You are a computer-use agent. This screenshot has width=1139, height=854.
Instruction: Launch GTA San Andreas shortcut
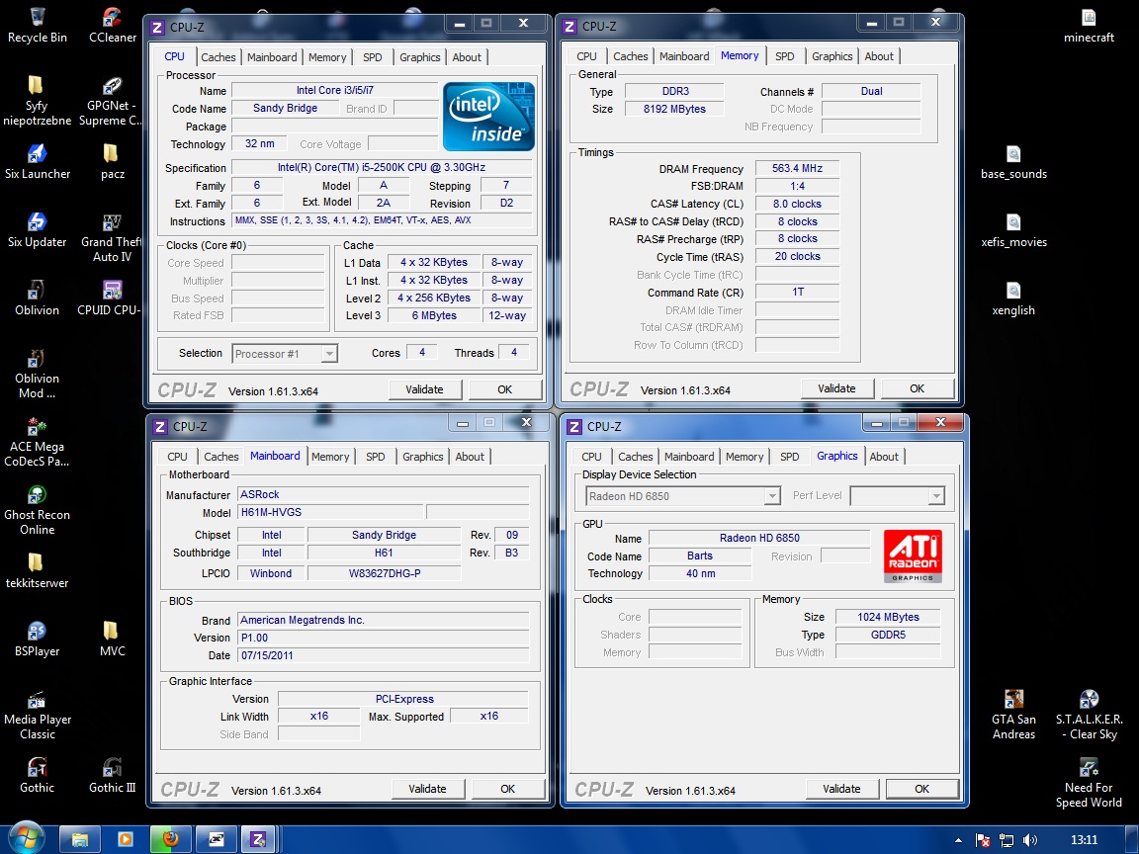(1013, 716)
